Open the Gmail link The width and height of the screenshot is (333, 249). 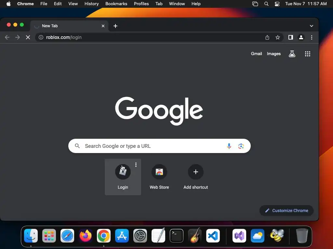click(x=256, y=54)
